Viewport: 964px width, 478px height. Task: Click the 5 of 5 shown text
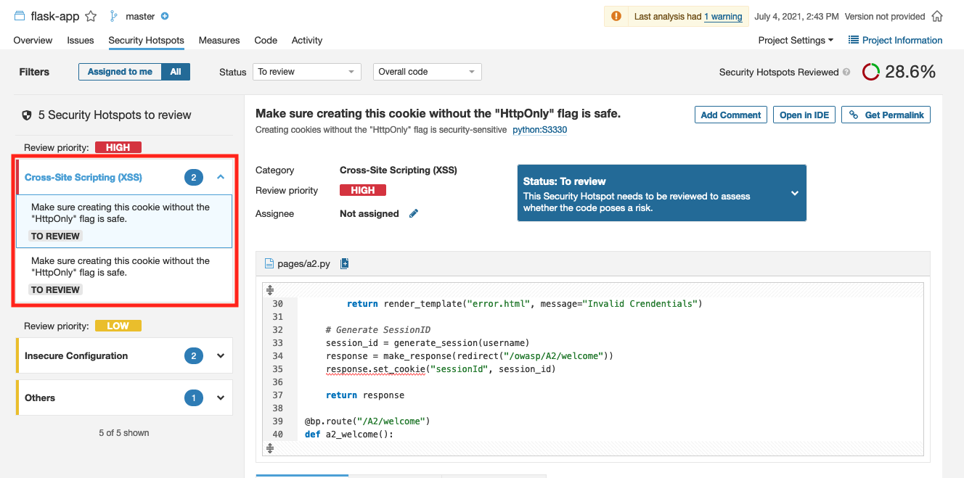[x=124, y=433]
